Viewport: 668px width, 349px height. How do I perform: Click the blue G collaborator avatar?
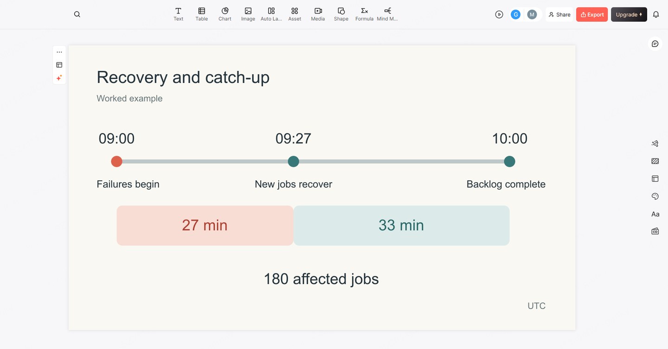pos(515,14)
